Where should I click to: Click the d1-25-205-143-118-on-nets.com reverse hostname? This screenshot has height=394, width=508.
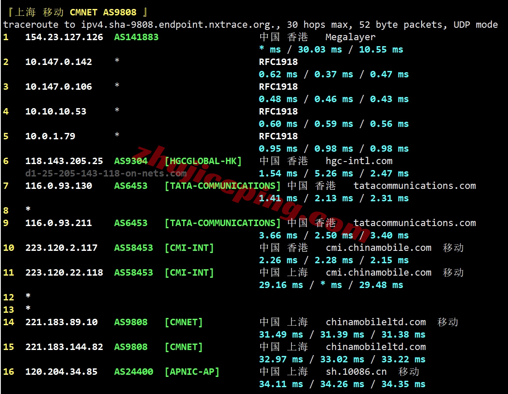click(106, 173)
